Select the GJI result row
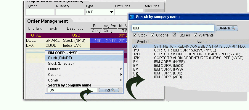249x110 pixels. click(x=191, y=46)
